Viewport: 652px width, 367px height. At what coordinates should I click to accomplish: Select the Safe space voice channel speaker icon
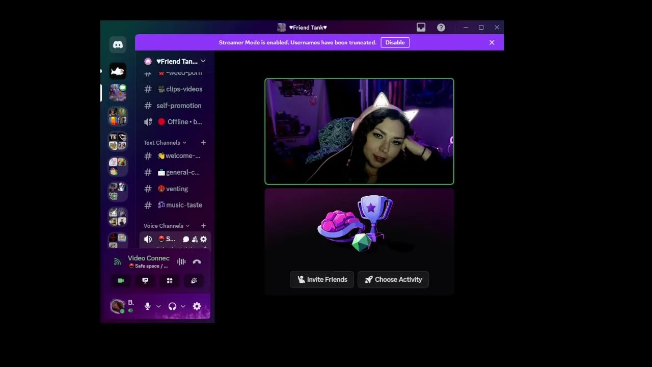[148, 239]
